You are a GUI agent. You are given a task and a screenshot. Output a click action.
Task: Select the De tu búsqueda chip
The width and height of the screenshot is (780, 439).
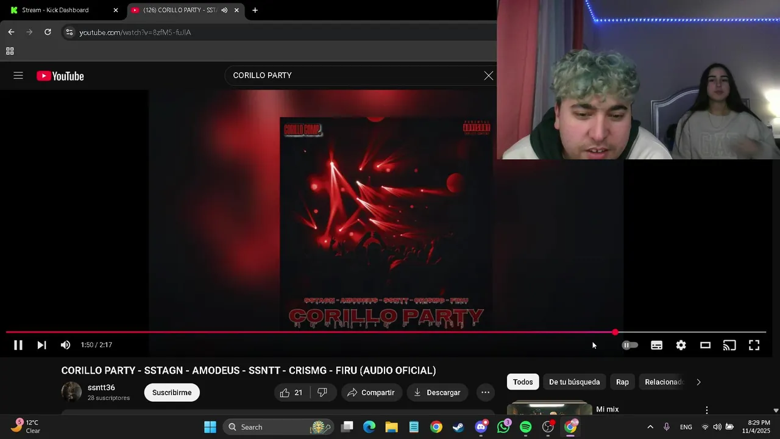tap(574, 382)
